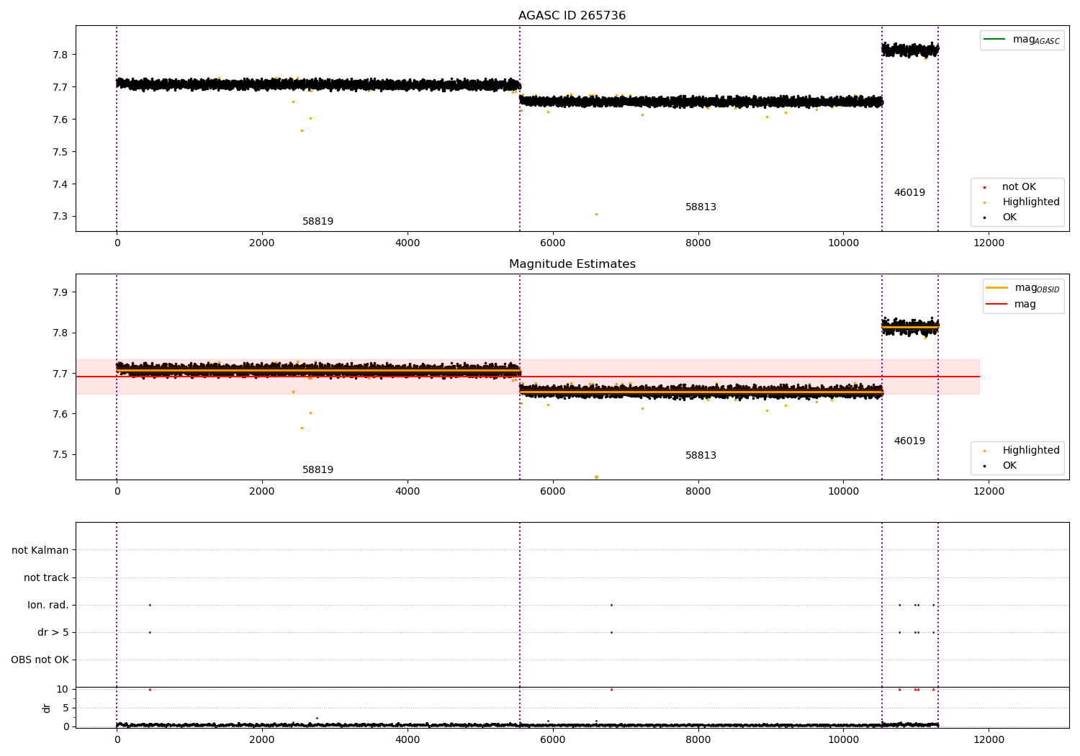The image size is (1080, 756).
Task: Select the mag OBSID orange line legend entry
Action: (1022, 288)
